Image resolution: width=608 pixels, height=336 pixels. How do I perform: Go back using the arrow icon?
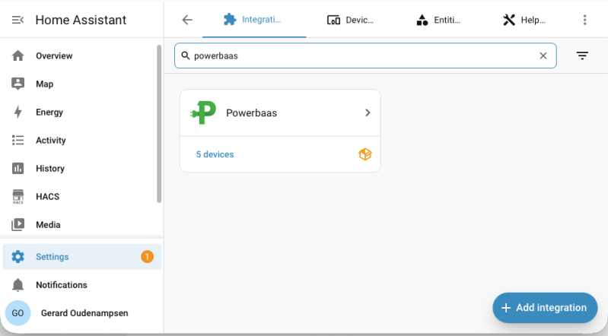point(187,20)
